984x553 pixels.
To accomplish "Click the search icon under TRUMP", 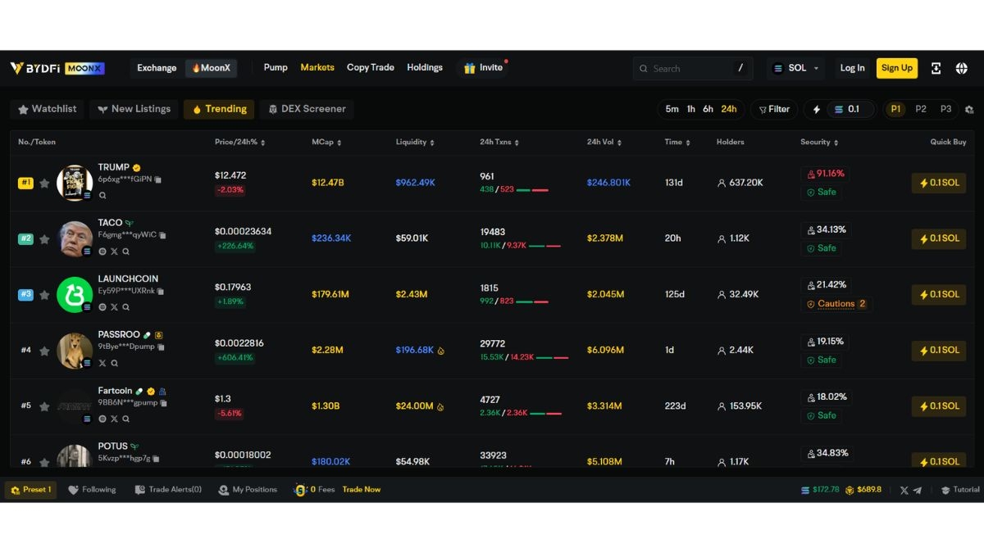I will (x=102, y=196).
